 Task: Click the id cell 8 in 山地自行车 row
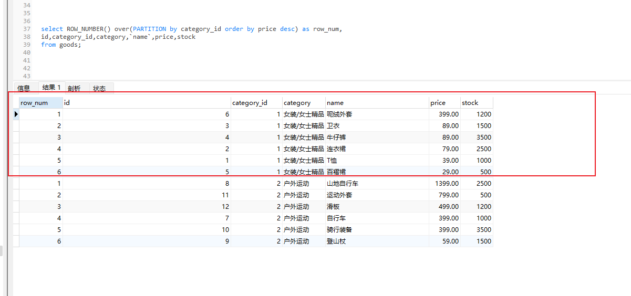147,184
